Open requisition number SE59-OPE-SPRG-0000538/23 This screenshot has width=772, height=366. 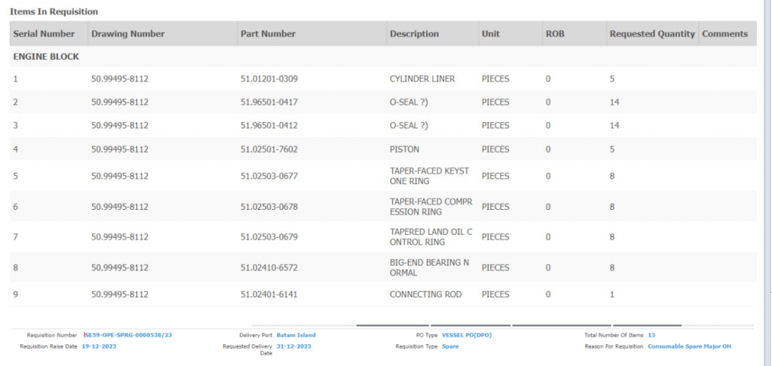click(x=128, y=335)
